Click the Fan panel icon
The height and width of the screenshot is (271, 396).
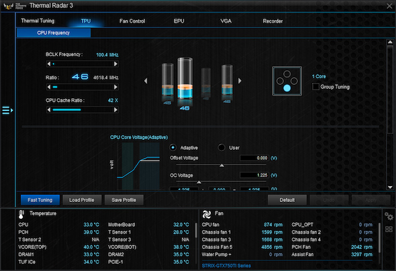coord(207,214)
